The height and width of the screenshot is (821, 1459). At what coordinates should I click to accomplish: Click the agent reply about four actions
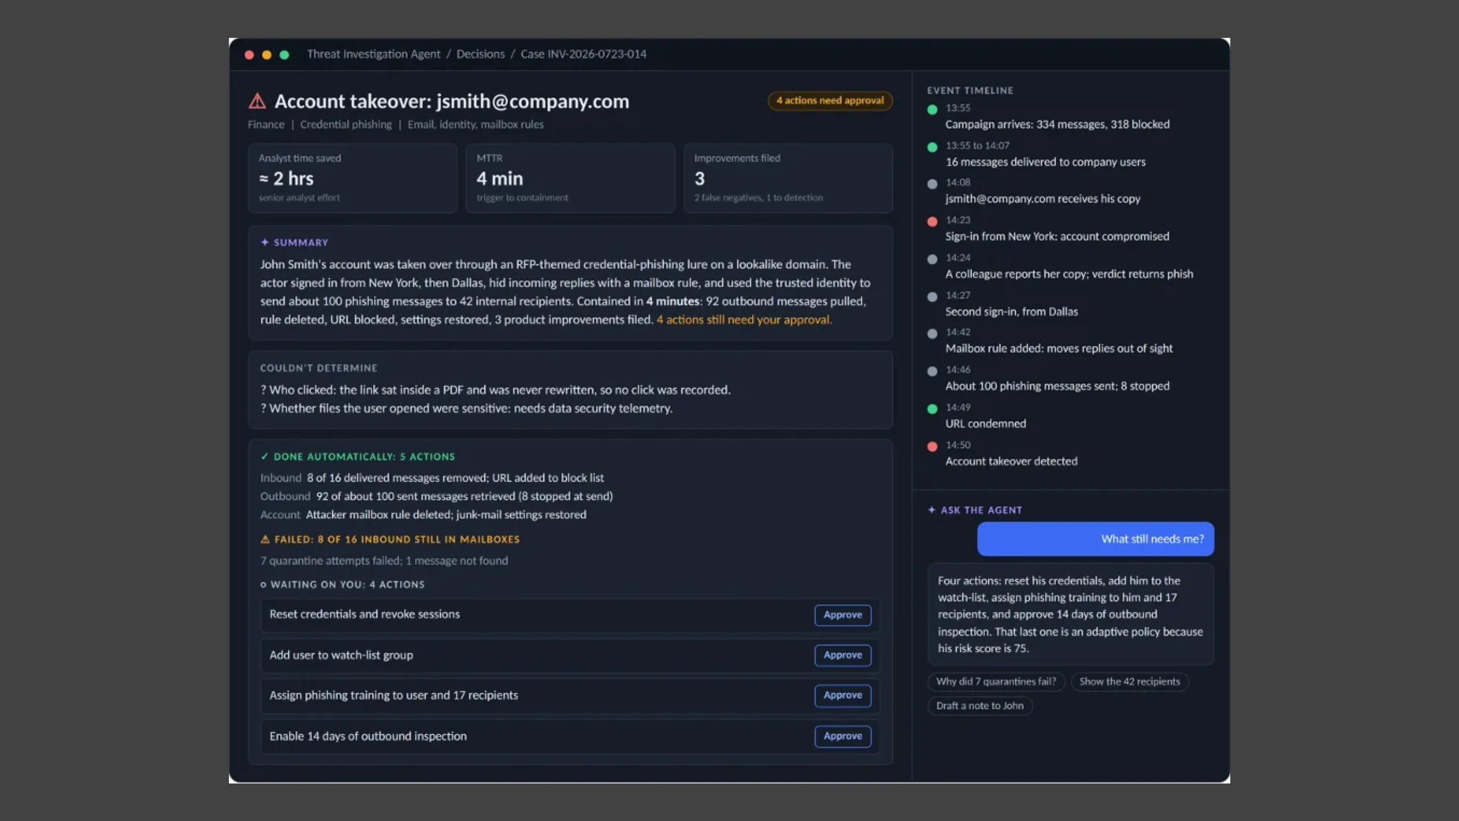pyautogui.click(x=1070, y=614)
